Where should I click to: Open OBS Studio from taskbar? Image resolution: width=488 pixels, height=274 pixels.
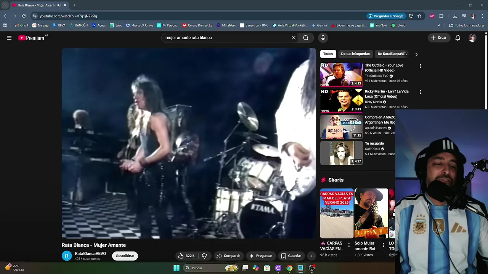(312, 268)
